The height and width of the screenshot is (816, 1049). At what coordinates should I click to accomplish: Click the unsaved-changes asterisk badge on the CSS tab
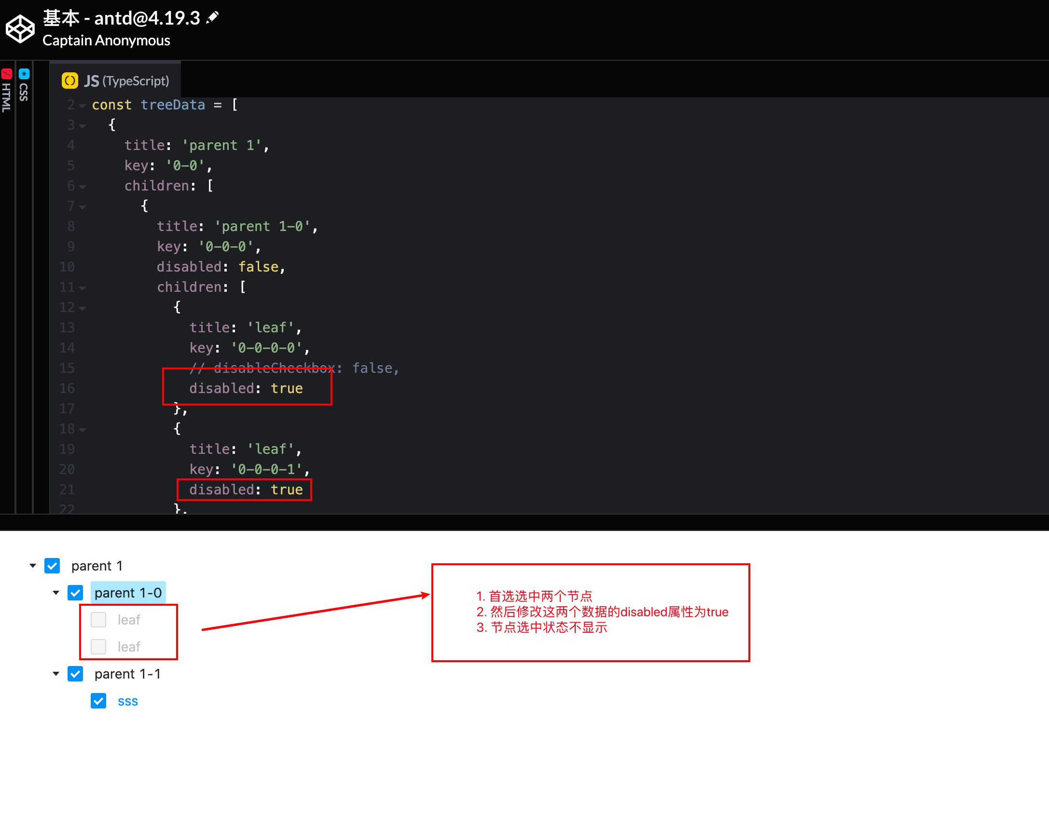point(24,74)
